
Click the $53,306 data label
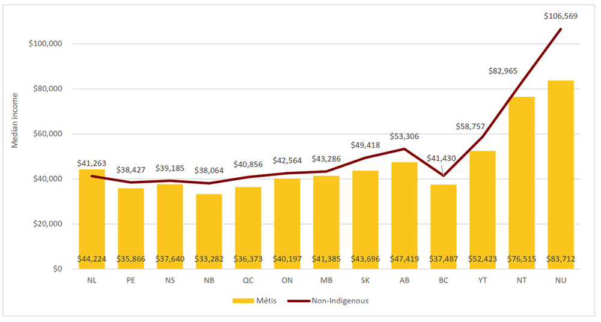coord(404,136)
